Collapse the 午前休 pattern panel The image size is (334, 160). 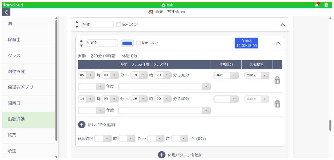[x=279, y=43]
